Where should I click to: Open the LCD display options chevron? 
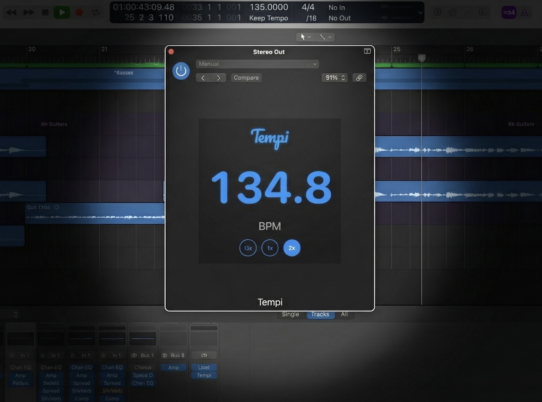point(420,12)
